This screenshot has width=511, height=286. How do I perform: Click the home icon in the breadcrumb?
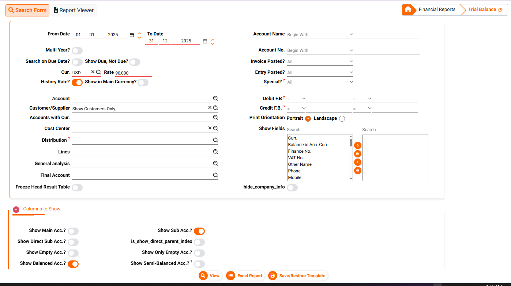(408, 10)
